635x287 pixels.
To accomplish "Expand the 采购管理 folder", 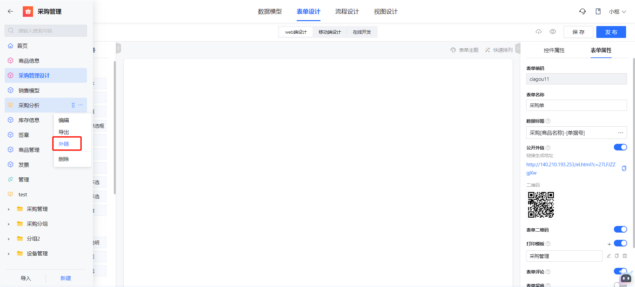I will [9, 209].
